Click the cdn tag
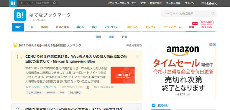The image size is (230, 110). [x=61, y=93]
